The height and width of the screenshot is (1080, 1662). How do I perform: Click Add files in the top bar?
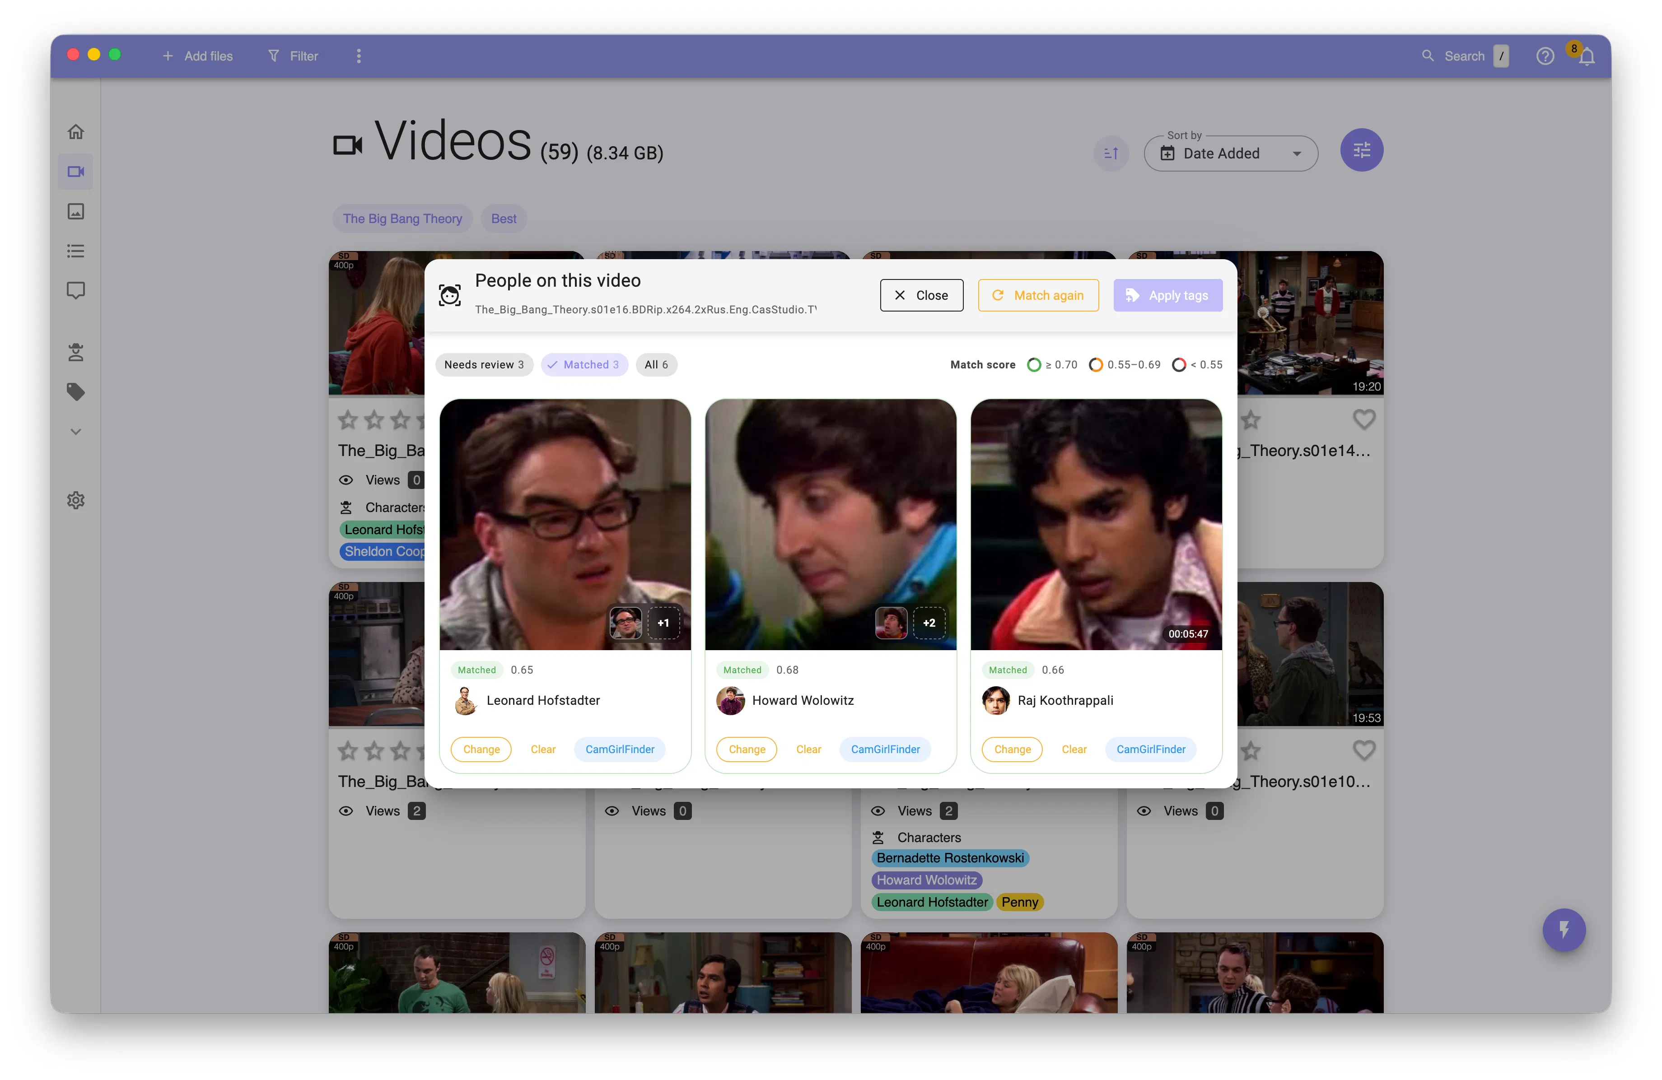coord(198,56)
